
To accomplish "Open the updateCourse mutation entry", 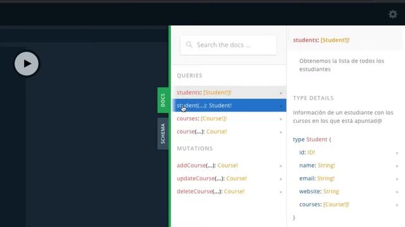I will pyautogui.click(x=229, y=178).
